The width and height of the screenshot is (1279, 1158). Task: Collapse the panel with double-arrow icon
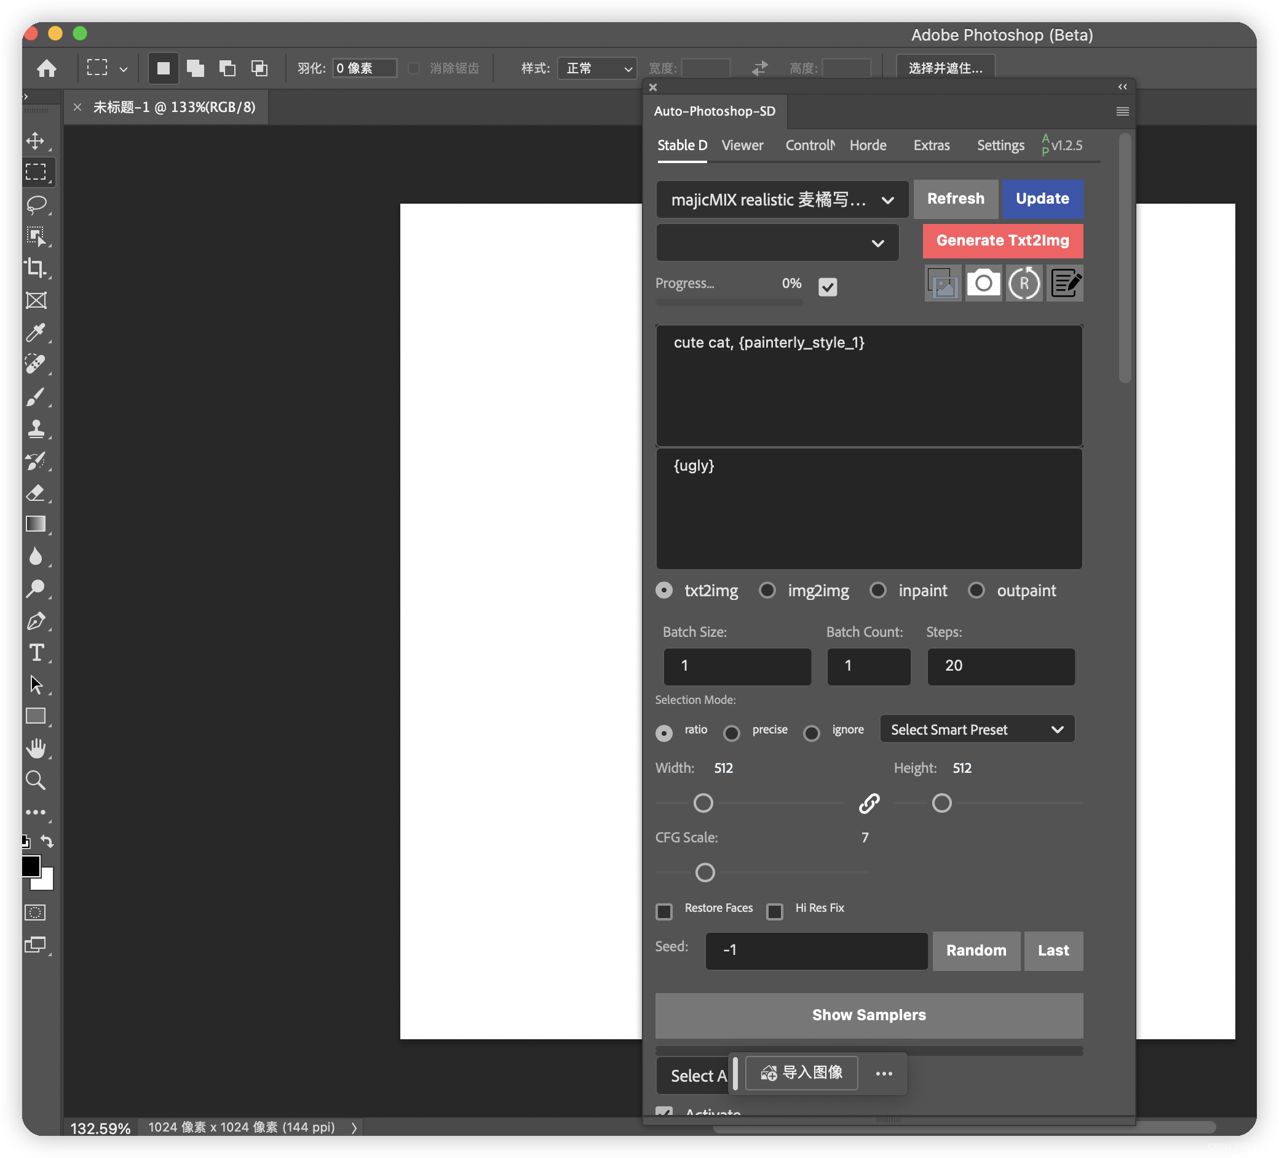point(1122,86)
